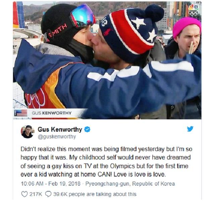Click the Twitter bird logo icon
Screen dimensions: 218x202
[190, 129]
